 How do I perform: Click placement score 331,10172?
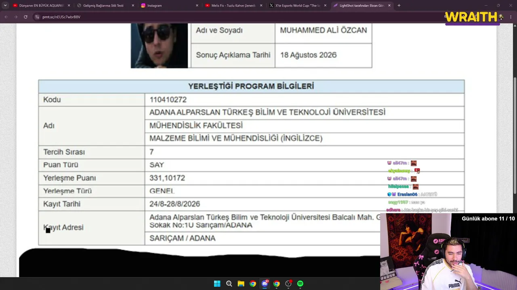coord(167,178)
